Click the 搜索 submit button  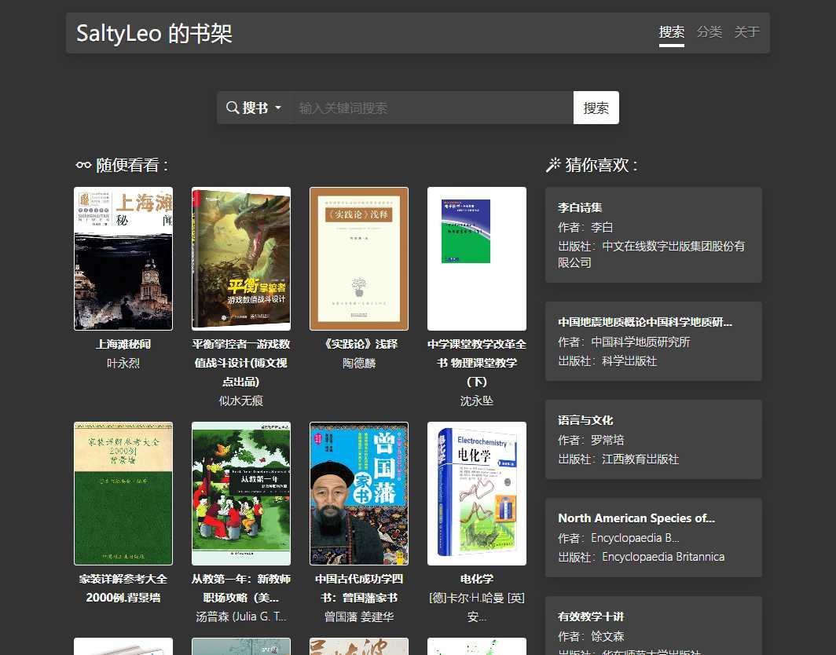(x=596, y=108)
